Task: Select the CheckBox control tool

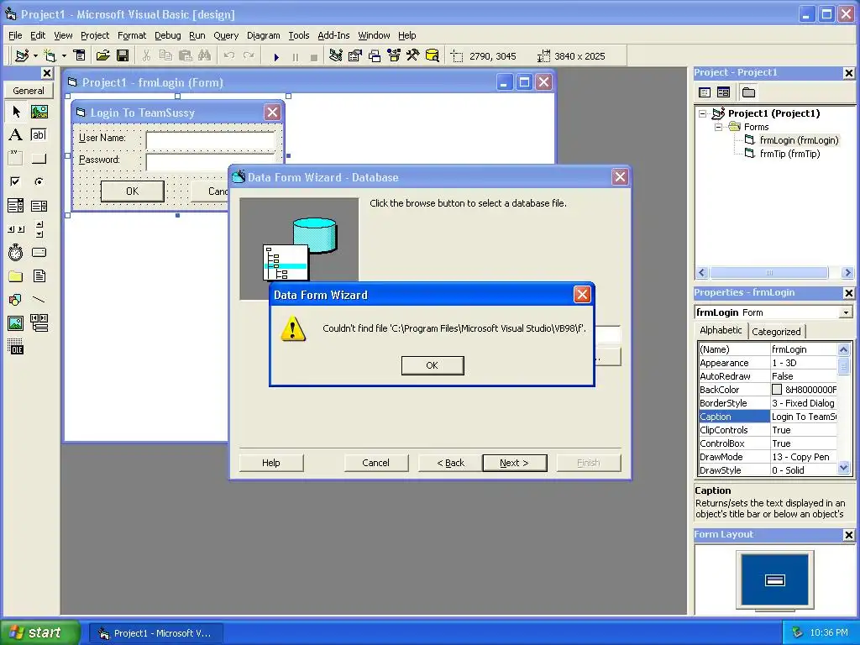Action: point(16,181)
